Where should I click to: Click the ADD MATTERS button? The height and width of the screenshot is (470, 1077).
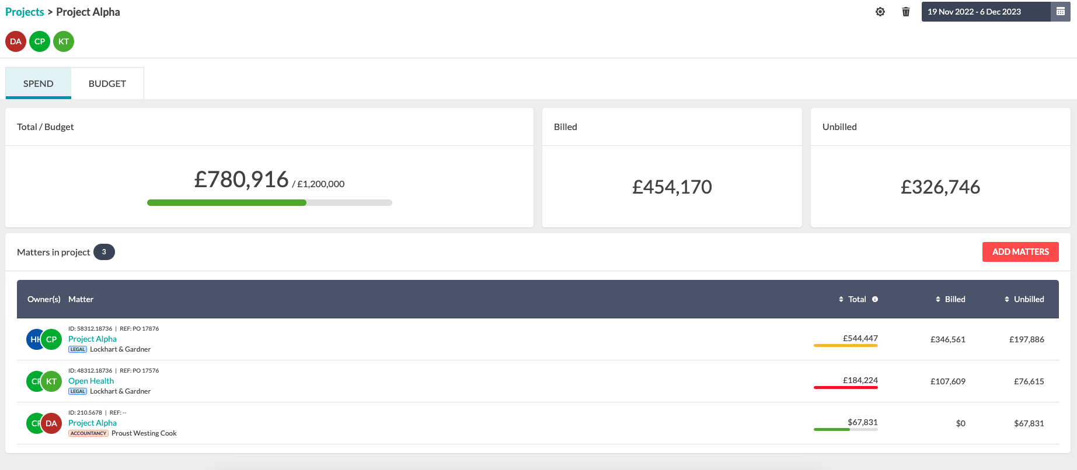click(x=1020, y=252)
